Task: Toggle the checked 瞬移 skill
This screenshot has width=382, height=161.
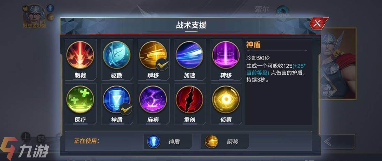Action: click(153, 55)
